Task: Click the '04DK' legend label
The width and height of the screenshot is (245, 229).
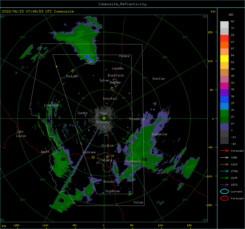Action: [x=234, y=158]
